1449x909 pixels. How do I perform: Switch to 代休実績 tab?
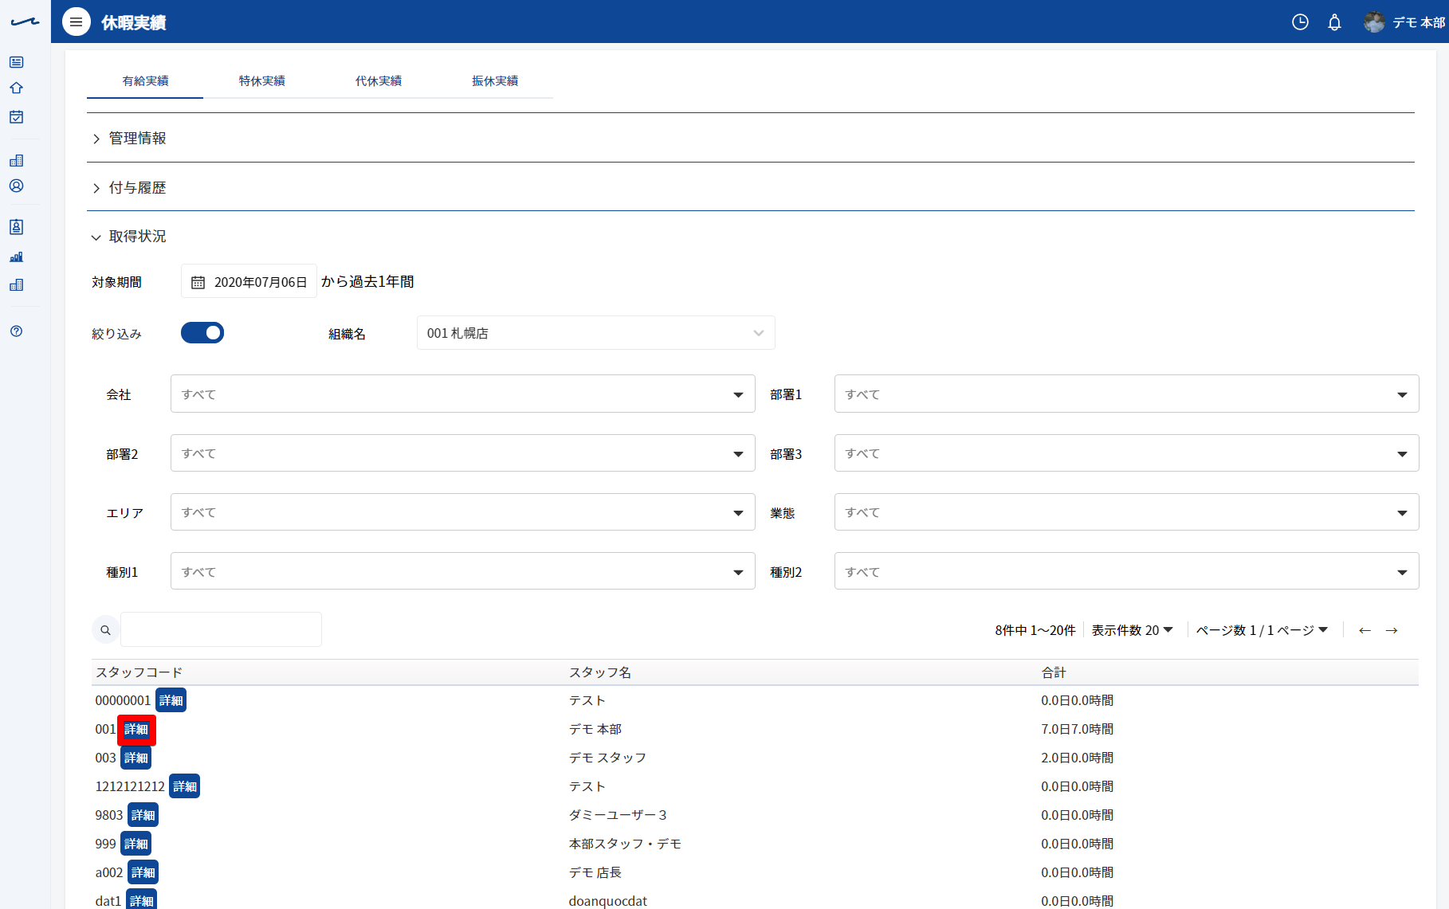pos(379,80)
